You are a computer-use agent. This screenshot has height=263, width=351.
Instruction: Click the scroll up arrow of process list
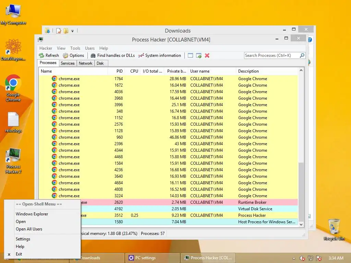(301, 71)
